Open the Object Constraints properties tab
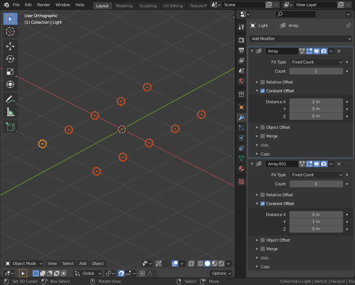 click(241, 148)
